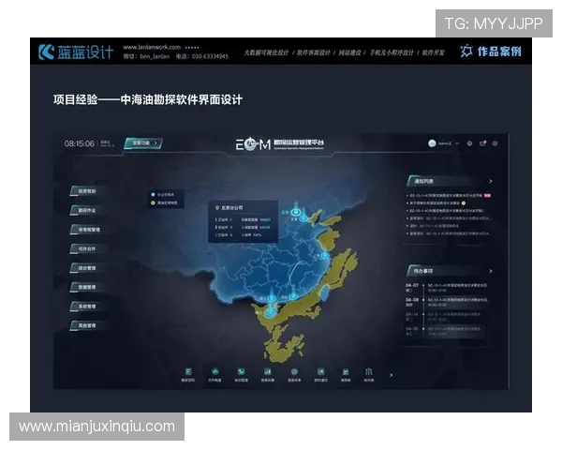The width and height of the screenshot is (562, 450).
Task: Toggle the blue 分公司 map legend item
Action: pyautogui.click(x=153, y=194)
